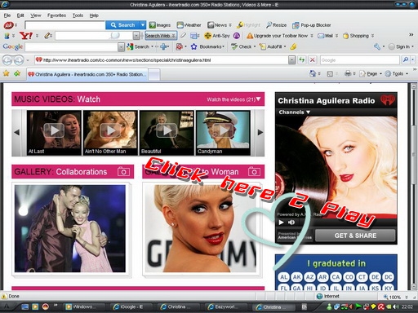Click the Images toolbar icon
Image resolution: width=418 pixels, height=313 pixels.
[160, 25]
